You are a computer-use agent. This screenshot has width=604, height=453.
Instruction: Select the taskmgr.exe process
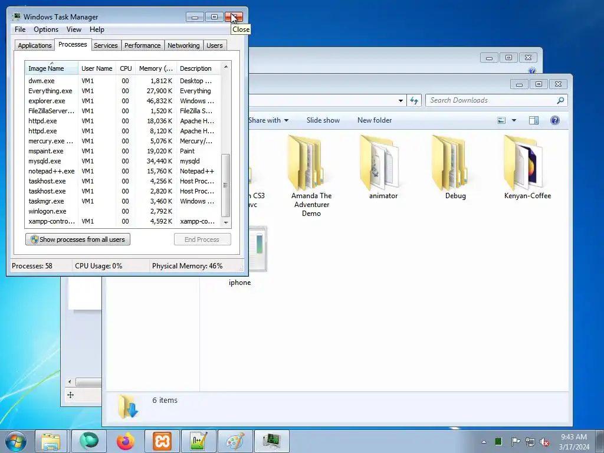[123, 201]
